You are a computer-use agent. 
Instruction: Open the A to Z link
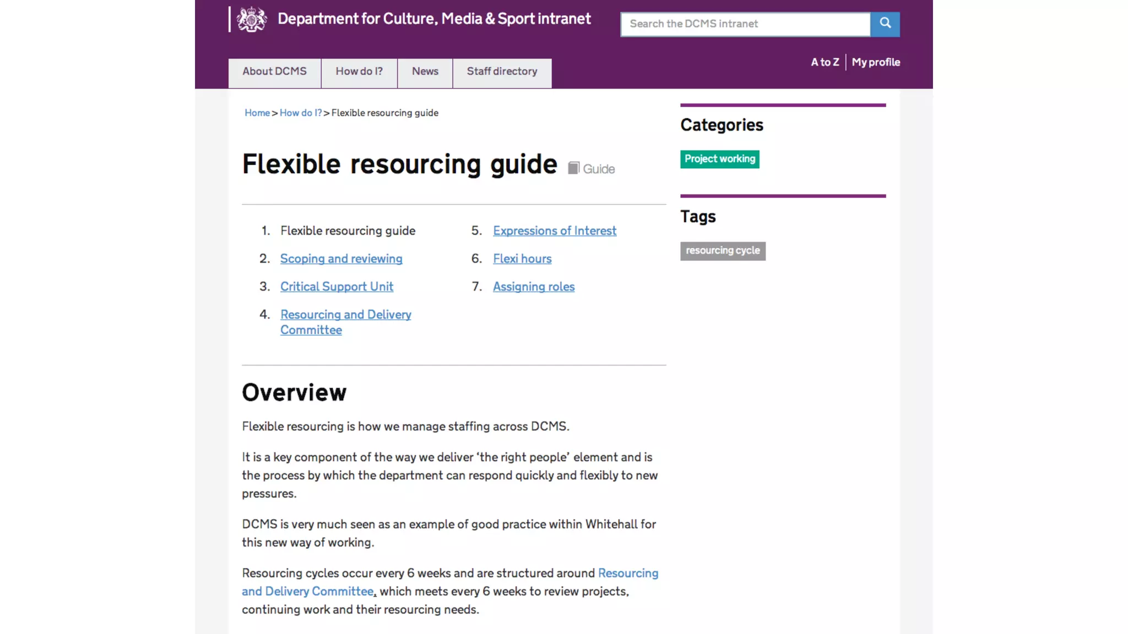pos(825,62)
